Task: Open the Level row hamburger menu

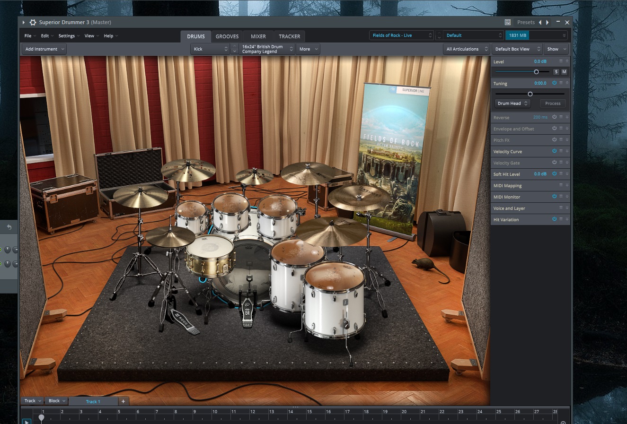Action: [x=561, y=61]
